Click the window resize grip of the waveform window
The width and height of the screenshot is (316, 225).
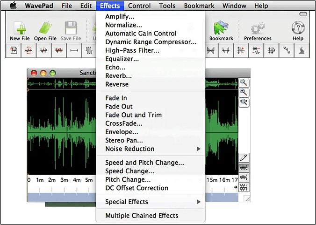(x=247, y=198)
